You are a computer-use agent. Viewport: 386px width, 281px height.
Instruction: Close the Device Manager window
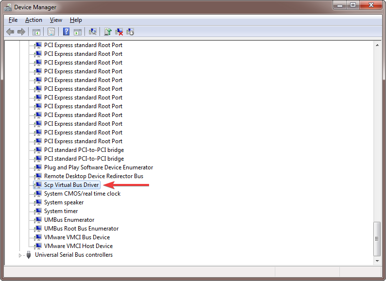pos(371,5)
